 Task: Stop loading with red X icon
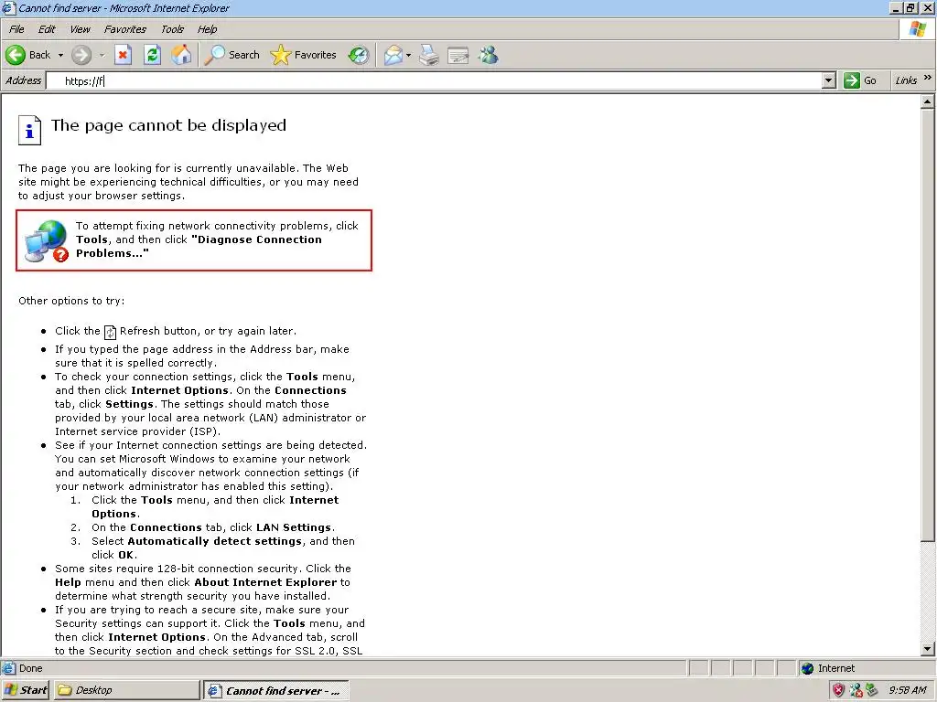click(123, 55)
